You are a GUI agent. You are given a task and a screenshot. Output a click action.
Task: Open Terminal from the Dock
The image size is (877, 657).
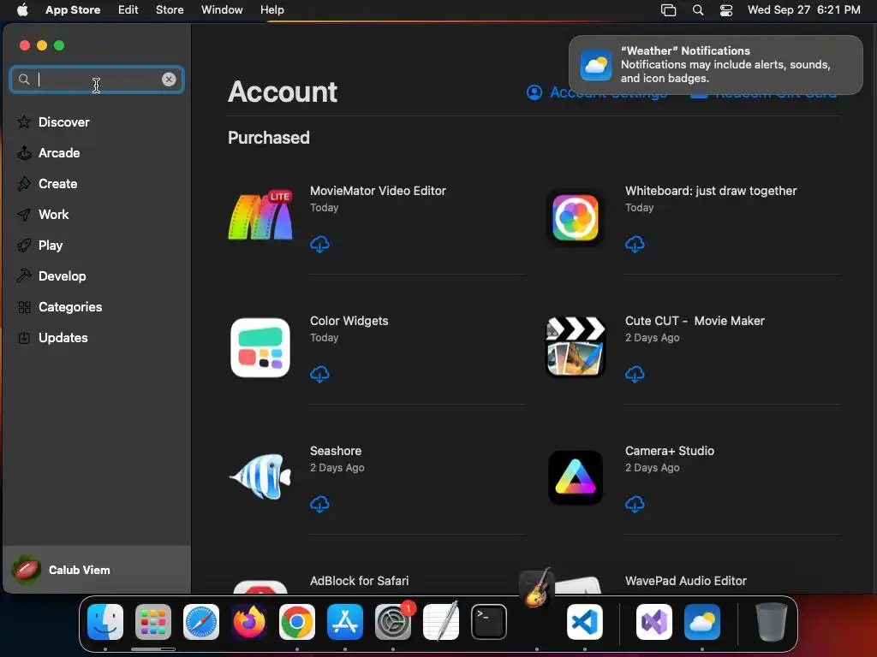pos(489,622)
